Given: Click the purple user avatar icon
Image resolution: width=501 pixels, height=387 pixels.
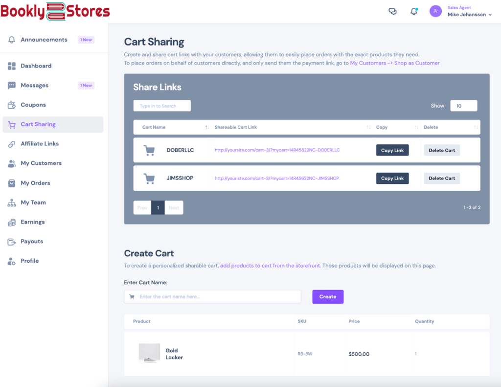Looking at the screenshot, I should click(435, 11).
